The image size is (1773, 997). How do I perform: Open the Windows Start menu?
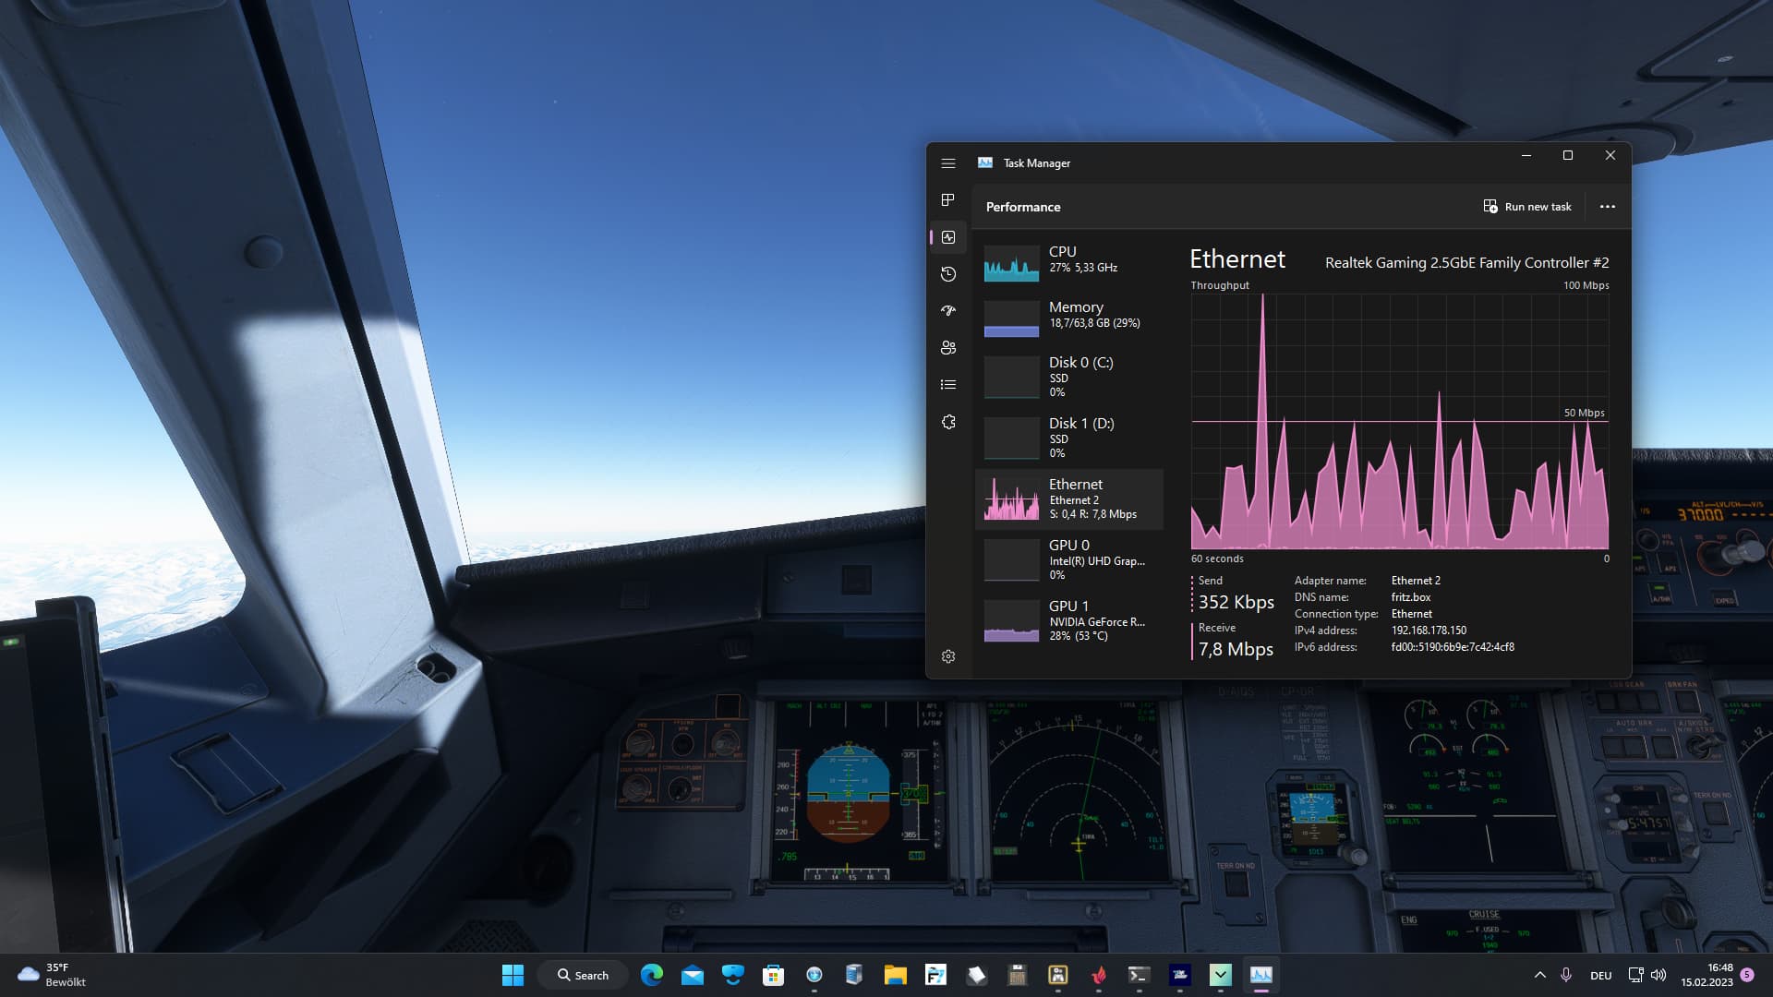point(513,975)
